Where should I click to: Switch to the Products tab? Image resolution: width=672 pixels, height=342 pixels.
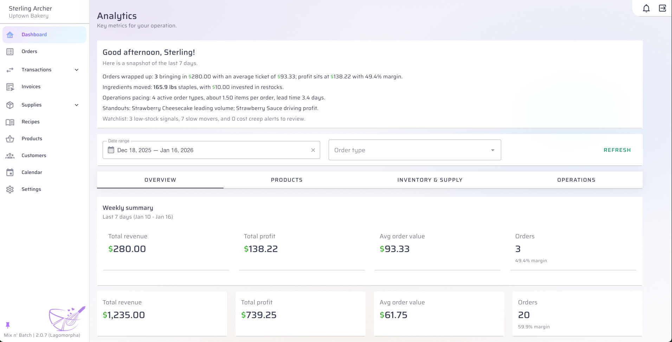point(286,180)
